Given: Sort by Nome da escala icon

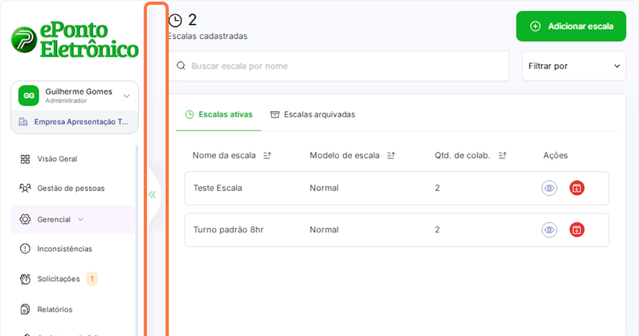Looking at the screenshot, I should point(267,155).
